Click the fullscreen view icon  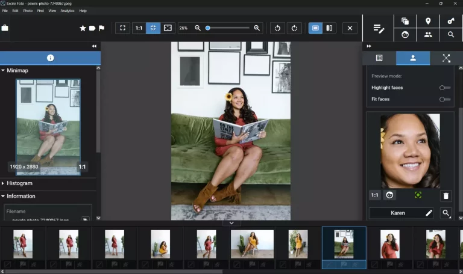pyautogui.click(x=122, y=28)
